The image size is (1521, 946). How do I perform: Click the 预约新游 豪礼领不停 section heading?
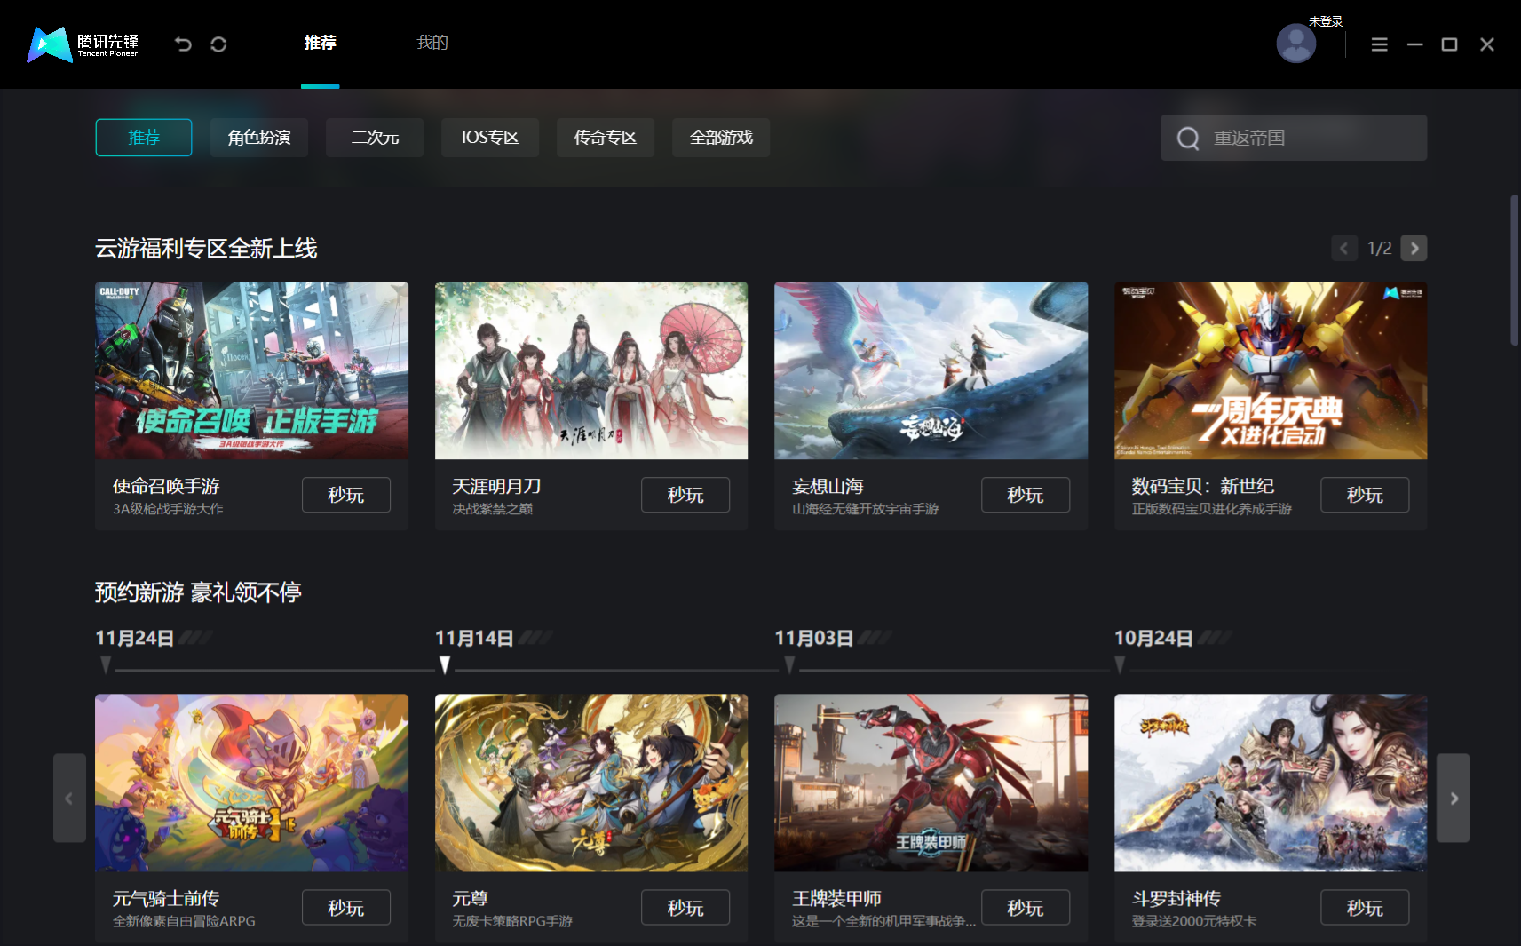(198, 592)
